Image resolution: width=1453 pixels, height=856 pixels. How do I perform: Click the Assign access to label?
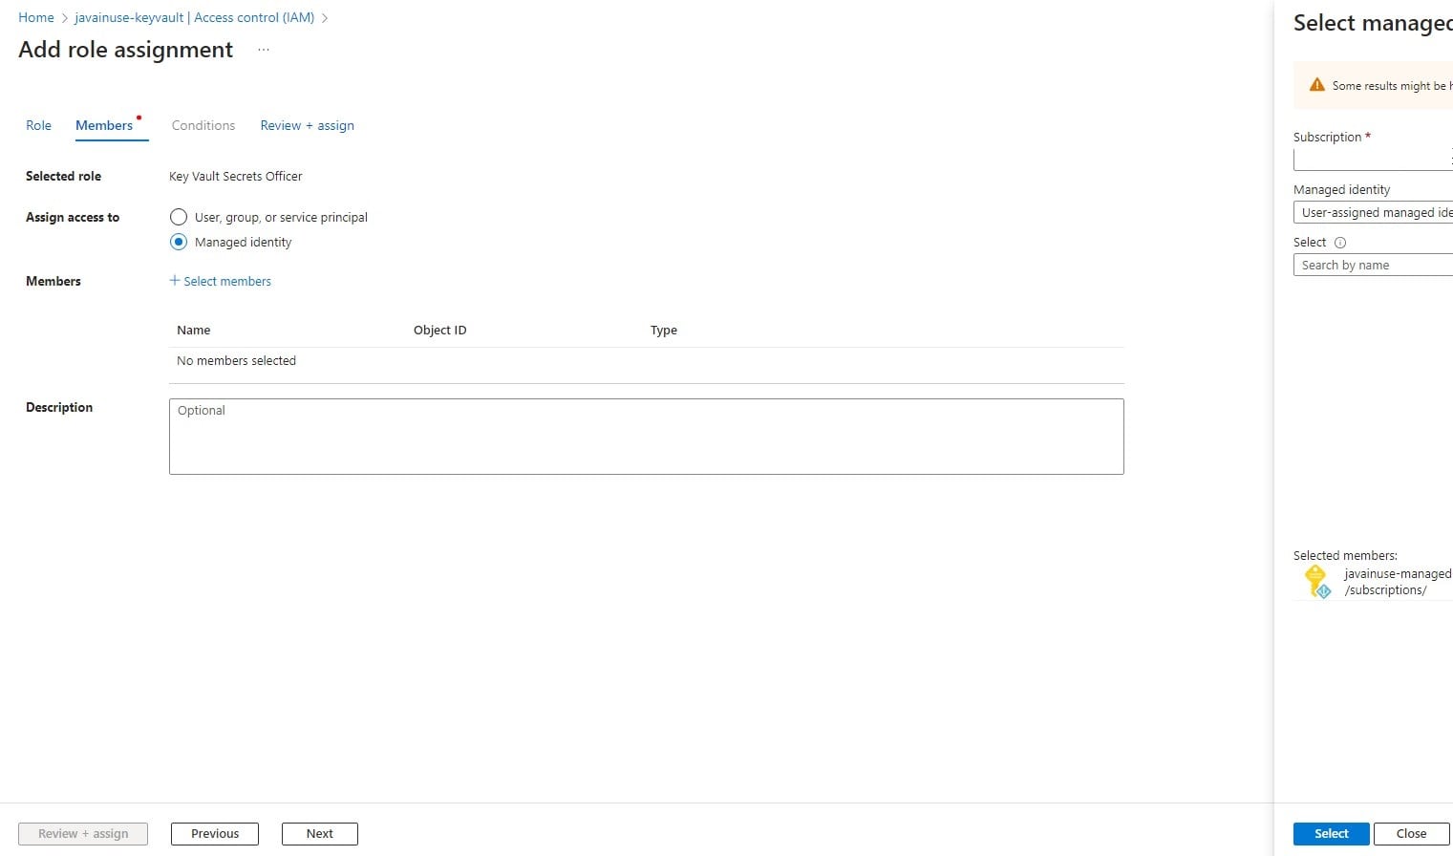coord(73,217)
